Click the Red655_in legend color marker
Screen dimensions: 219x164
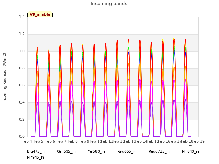[113, 152]
